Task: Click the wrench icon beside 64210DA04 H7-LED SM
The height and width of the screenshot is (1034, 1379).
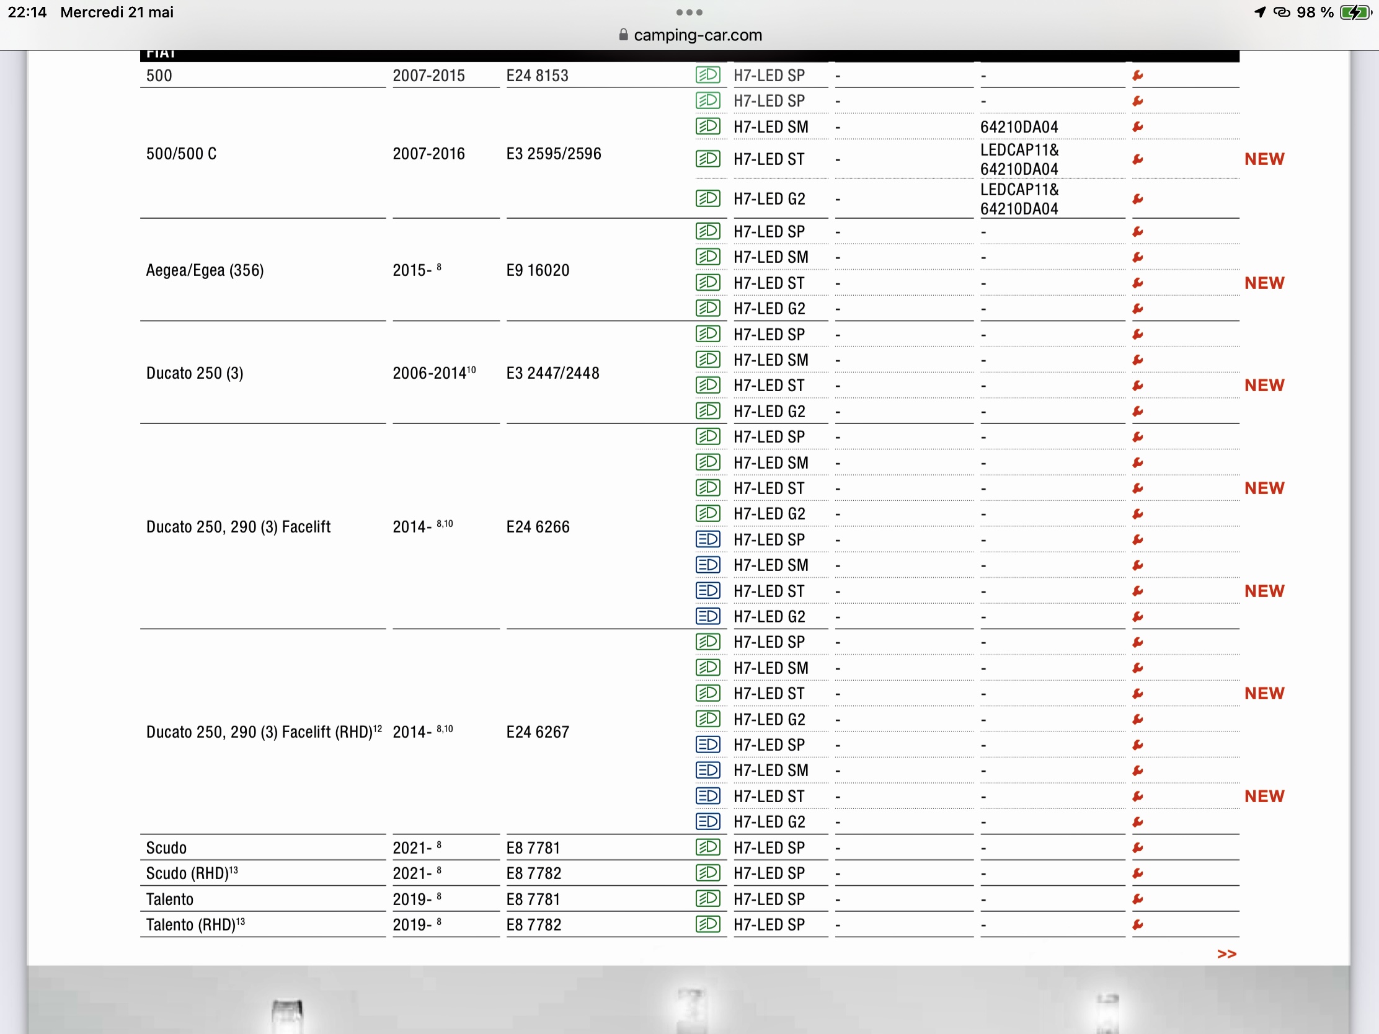Action: pyautogui.click(x=1138, y=127)
